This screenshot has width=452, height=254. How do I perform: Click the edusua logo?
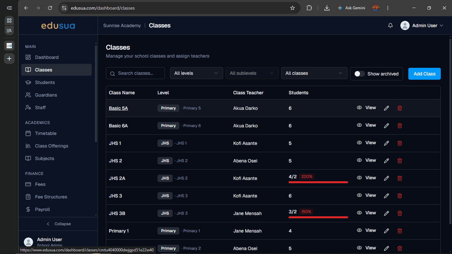tap(58, 25)
